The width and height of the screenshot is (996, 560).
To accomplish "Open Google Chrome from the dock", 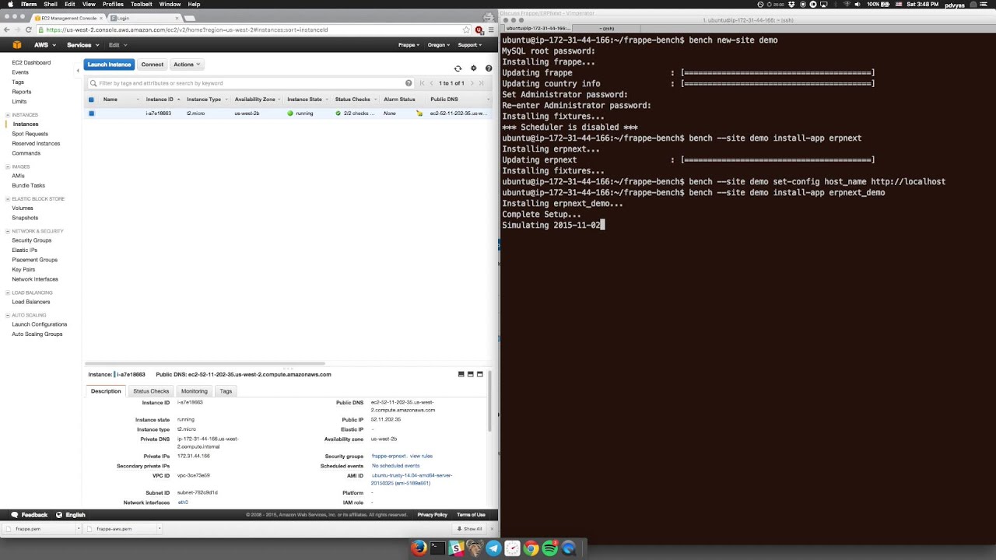I will pyautogui.click(x=531, y=548).
